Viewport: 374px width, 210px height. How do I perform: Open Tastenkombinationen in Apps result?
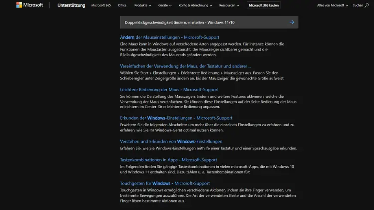pyautogui.click(x=169, y=160)
